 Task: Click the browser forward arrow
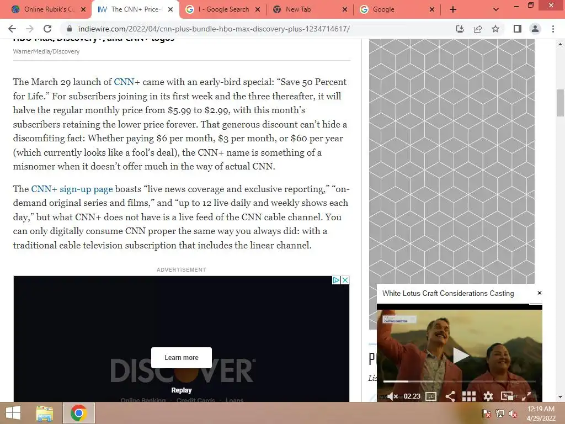click(30, 29)
